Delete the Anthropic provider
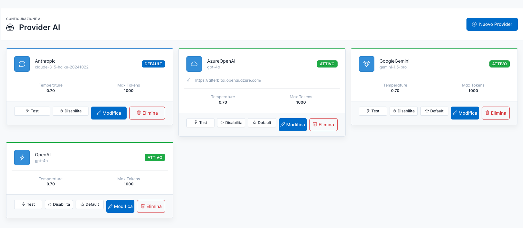The width and height of the screenshot is (523, 228). pyautogui.click(x=147, y=113)
